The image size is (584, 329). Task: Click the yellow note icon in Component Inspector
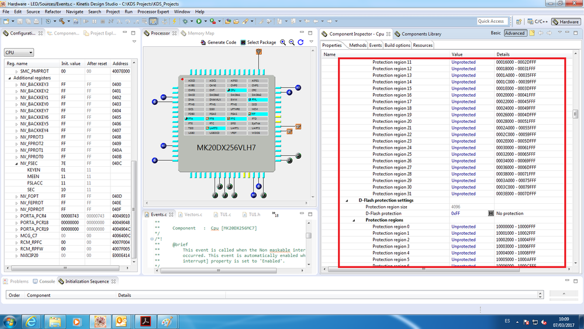point(532,33)
